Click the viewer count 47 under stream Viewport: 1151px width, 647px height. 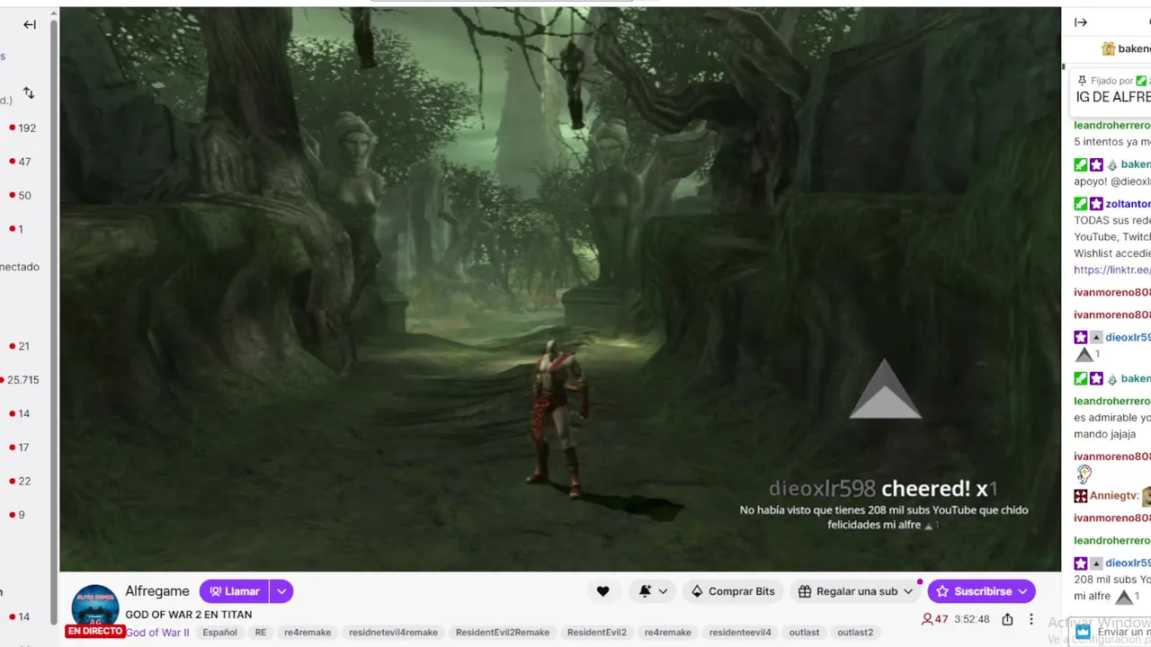coord(935,619)
